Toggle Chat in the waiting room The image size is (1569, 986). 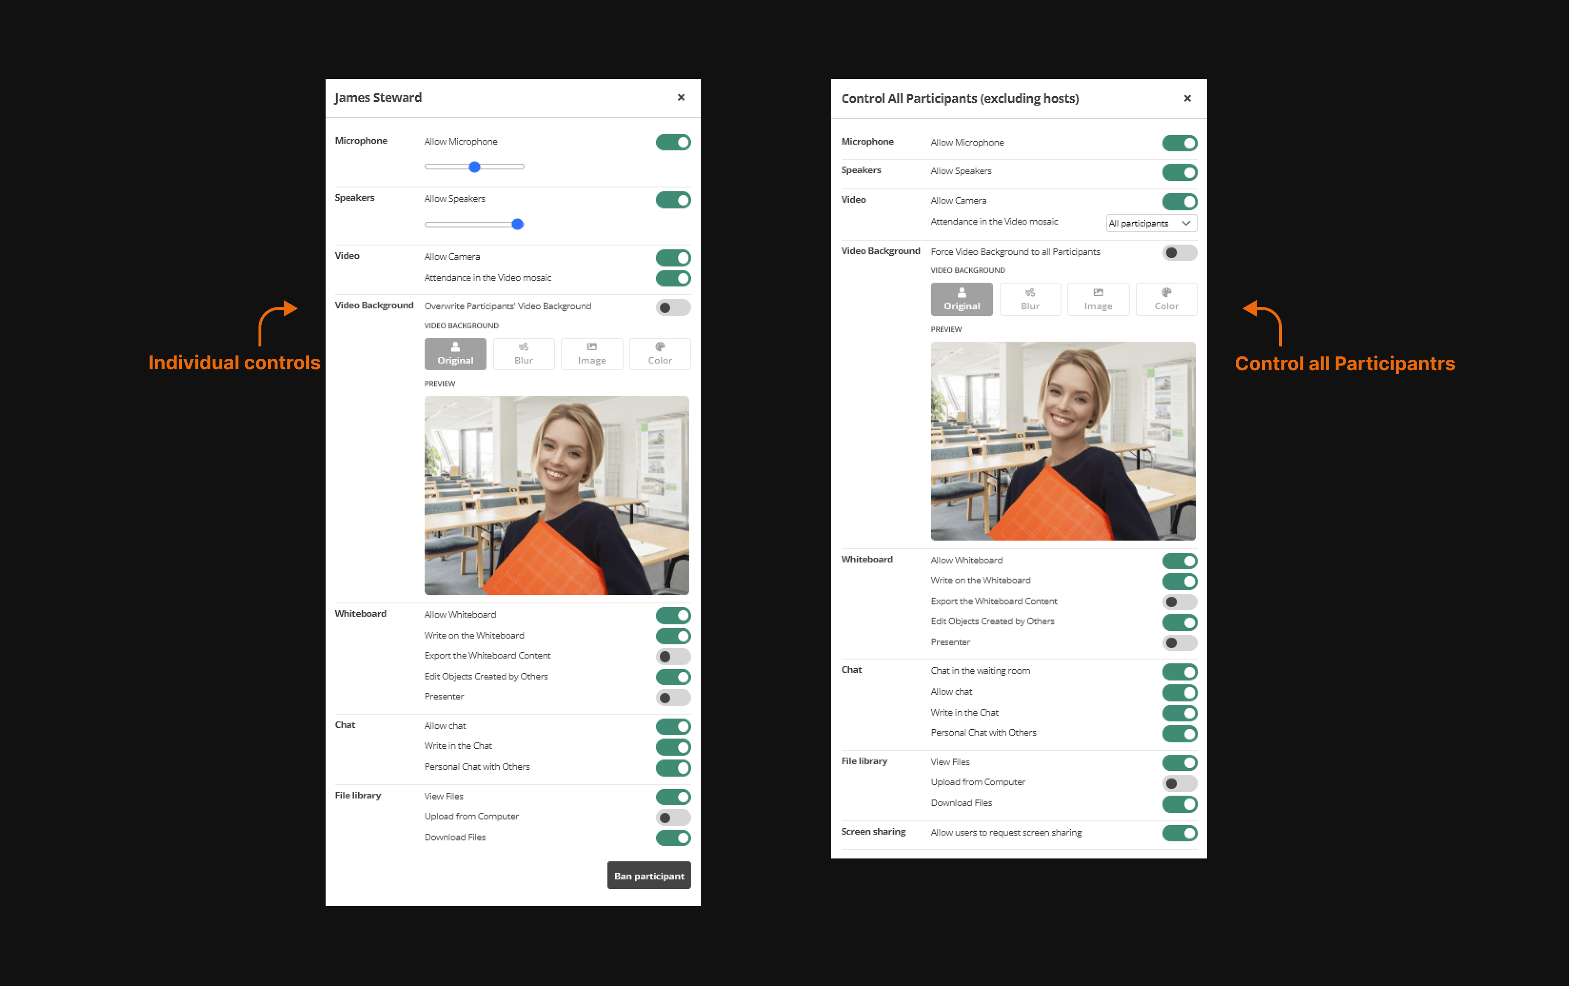pos(1179,672)
